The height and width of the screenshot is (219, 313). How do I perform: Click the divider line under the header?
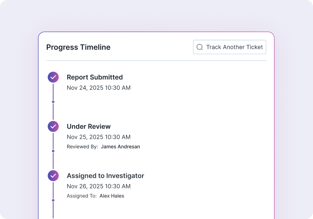click(x=156, y=60)
